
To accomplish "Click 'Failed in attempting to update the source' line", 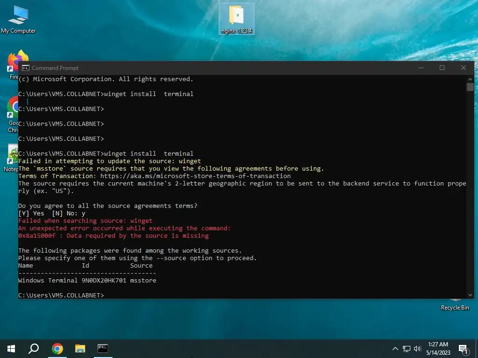I will point(110,161).
